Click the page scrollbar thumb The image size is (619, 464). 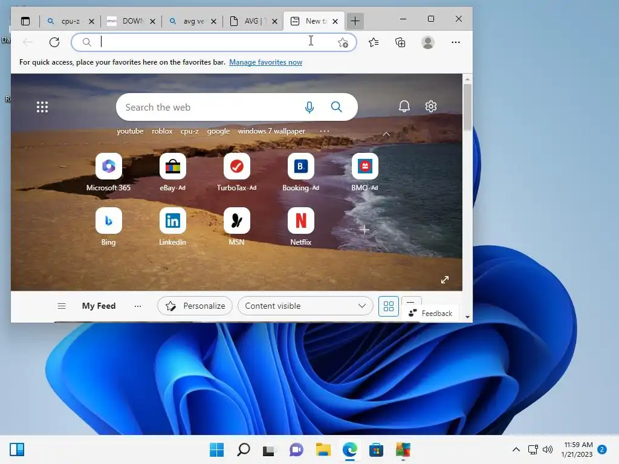467,108
